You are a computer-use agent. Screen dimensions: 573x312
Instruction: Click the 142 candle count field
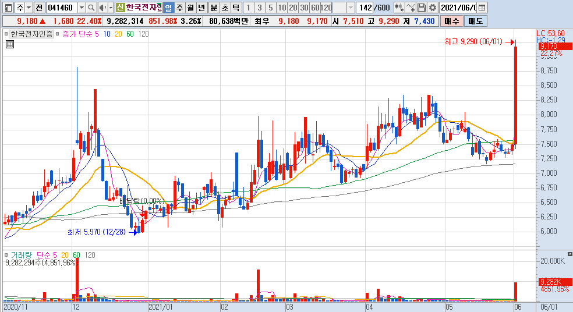(365, 8)
